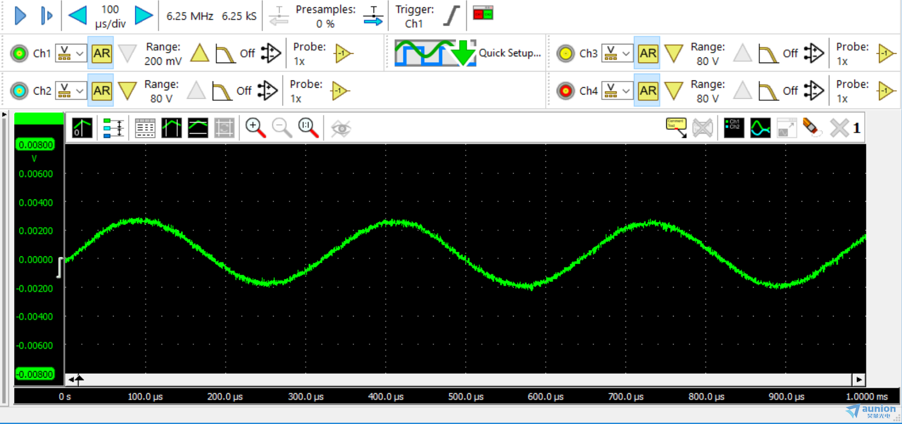
Task: Toggle the Ch2 channel enable indicator
Action: click(19, 91)
